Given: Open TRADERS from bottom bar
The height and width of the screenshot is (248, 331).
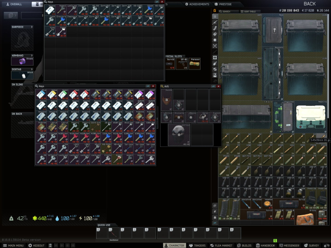Looking at the screenshot, I should click(197, 245).
